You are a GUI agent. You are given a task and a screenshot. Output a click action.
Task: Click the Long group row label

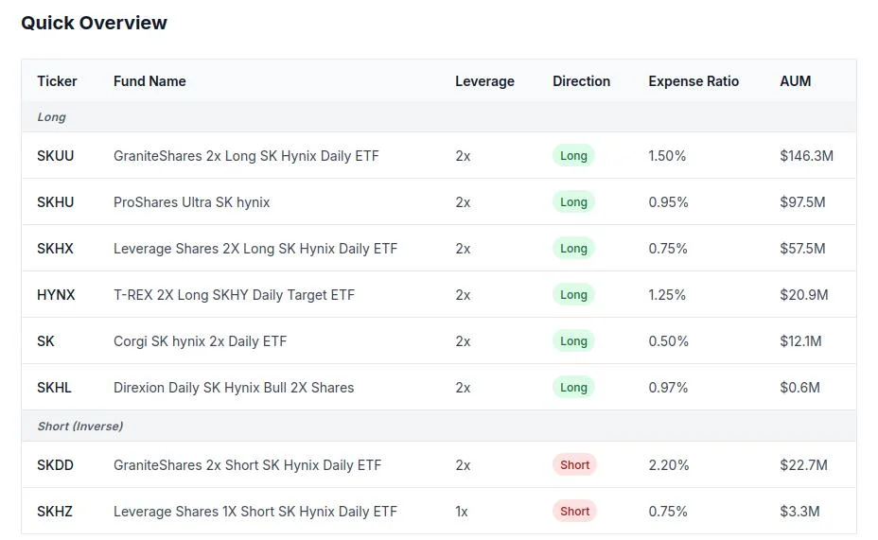point(51,117)
